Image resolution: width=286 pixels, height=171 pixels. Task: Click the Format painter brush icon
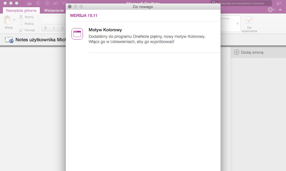[x=21, y=30]
